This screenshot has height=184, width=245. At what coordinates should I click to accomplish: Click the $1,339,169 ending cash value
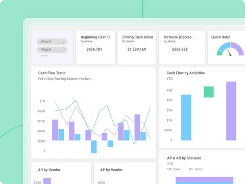137,50
